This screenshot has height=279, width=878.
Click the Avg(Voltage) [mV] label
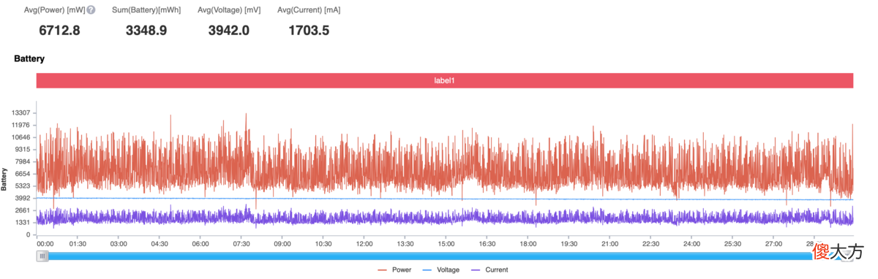(x=228, y=10)
